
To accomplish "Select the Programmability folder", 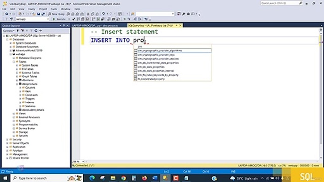I will pyautogui.click(x=28, y=125).
